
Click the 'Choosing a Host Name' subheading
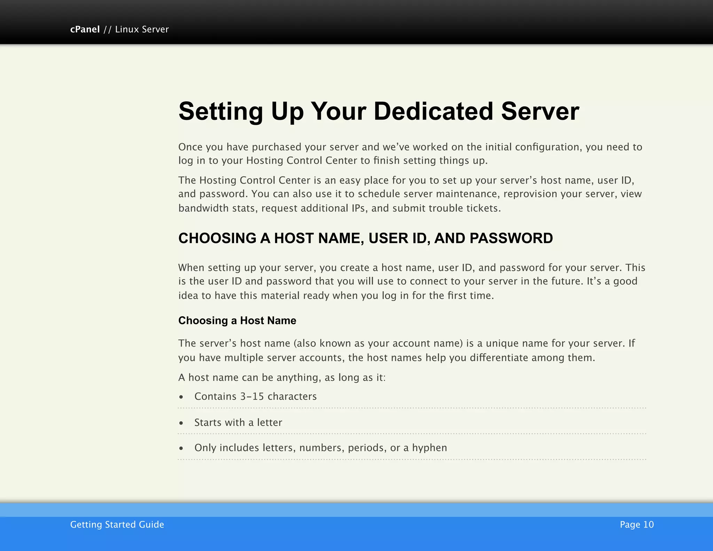237,320
